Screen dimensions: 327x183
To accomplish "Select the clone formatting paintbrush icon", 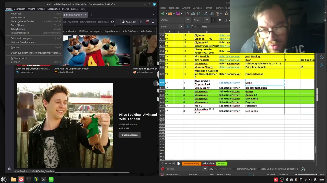I will pos(226,13).
